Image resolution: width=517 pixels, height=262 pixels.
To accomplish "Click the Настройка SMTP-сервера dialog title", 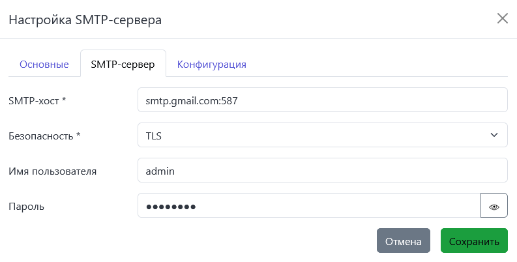I will pos(85,20).
